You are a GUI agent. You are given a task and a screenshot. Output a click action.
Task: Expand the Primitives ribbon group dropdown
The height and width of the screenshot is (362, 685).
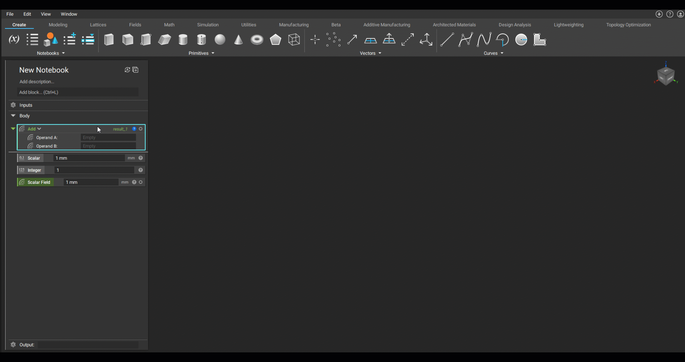click(213, 53)
